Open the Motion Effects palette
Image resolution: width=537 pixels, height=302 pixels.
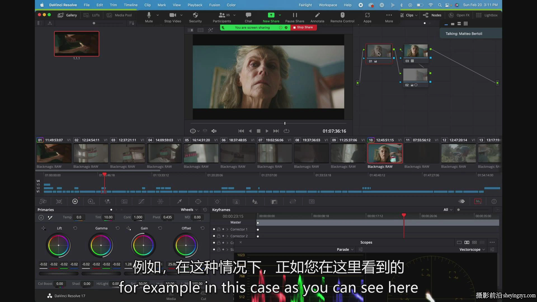pos(124,201)
